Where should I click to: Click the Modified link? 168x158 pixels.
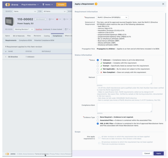point(39,29)
